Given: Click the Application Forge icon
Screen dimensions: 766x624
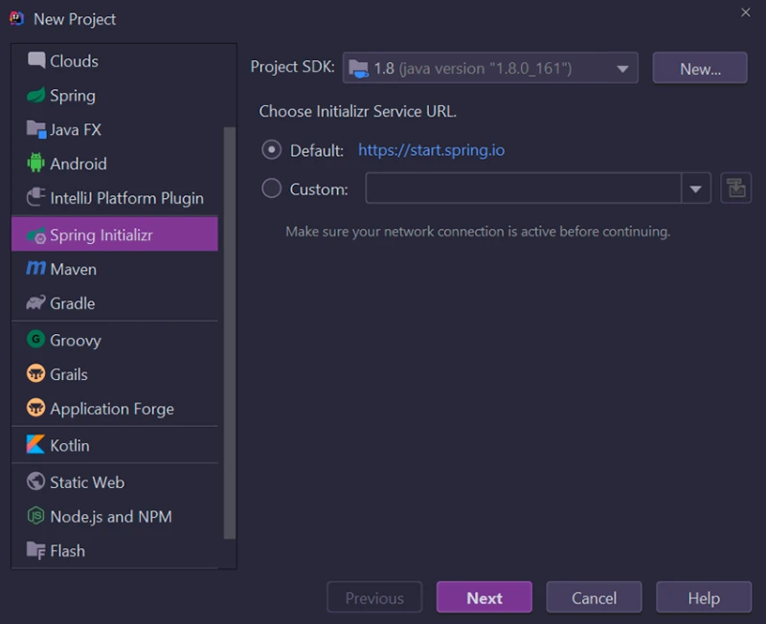Looking at the screenshot, I should pyautogui.click(x=35, y=408).
